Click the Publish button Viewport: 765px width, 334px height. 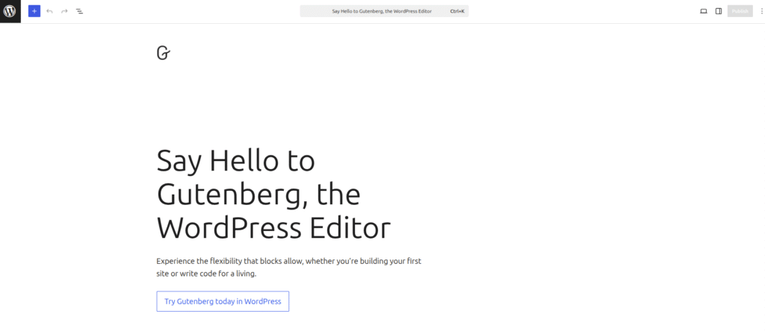(x=740, y=11)
